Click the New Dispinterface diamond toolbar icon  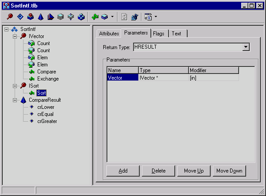pos(20,17)
